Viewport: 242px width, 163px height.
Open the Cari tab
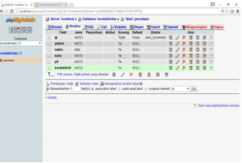[x=102, y=27]
